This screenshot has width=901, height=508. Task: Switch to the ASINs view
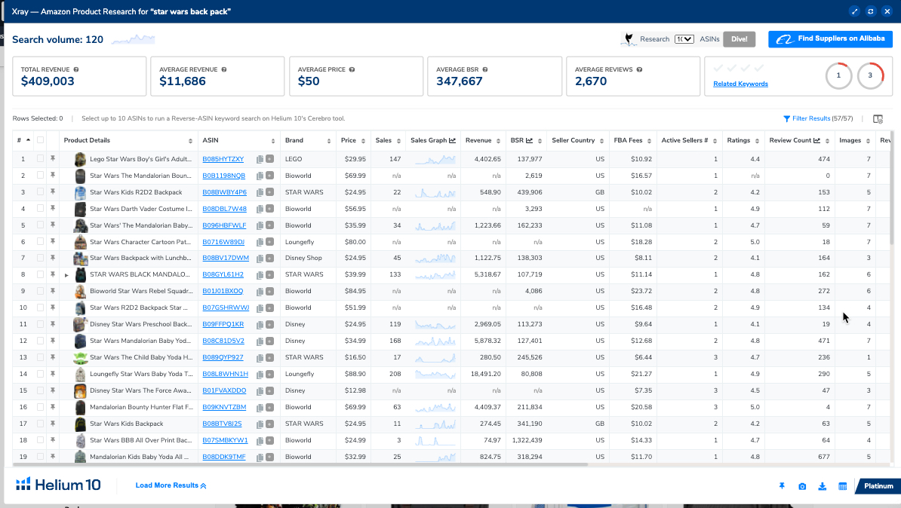pos(710,38)
